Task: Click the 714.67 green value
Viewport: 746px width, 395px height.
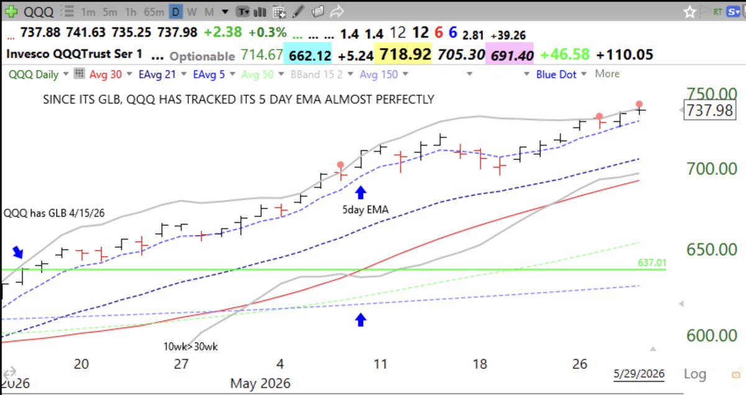Action: 260,55
